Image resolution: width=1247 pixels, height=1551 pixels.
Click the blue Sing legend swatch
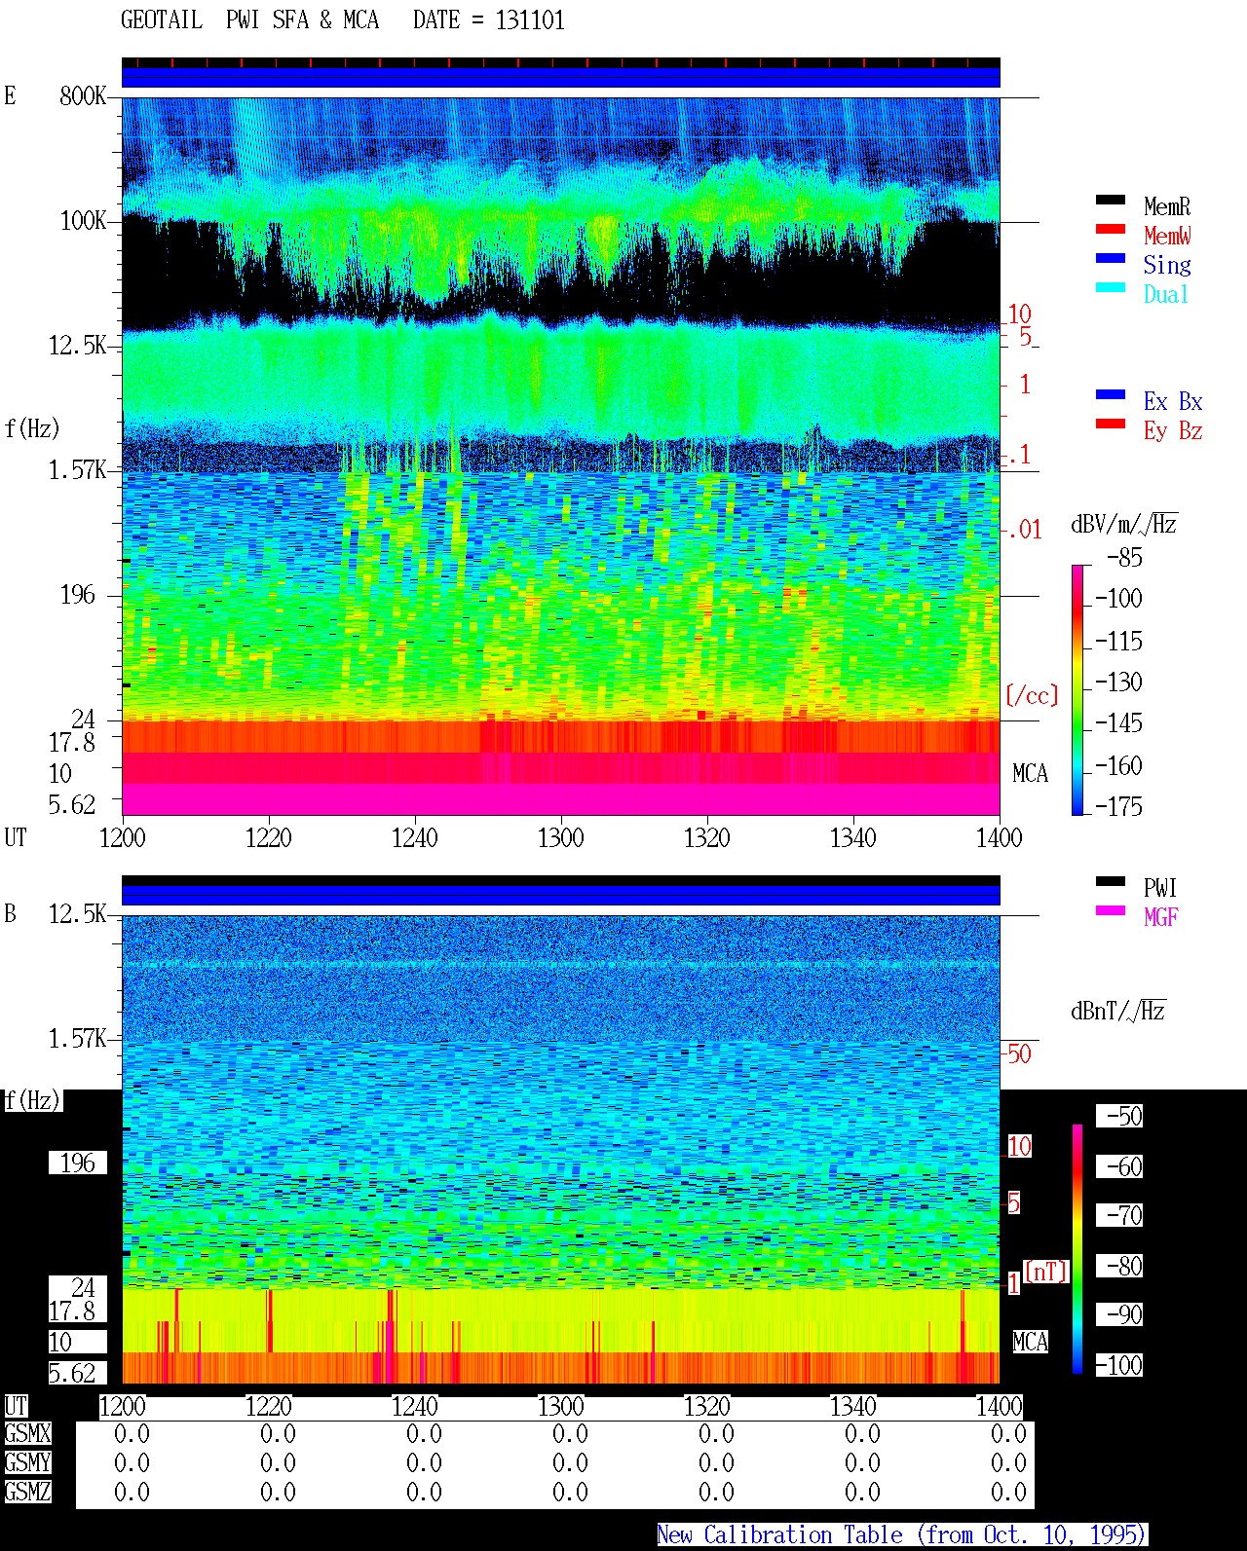[1111, 259]
